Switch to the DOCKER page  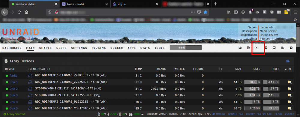[x=117, y=48]
